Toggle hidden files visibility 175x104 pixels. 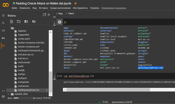coord(34,22)
